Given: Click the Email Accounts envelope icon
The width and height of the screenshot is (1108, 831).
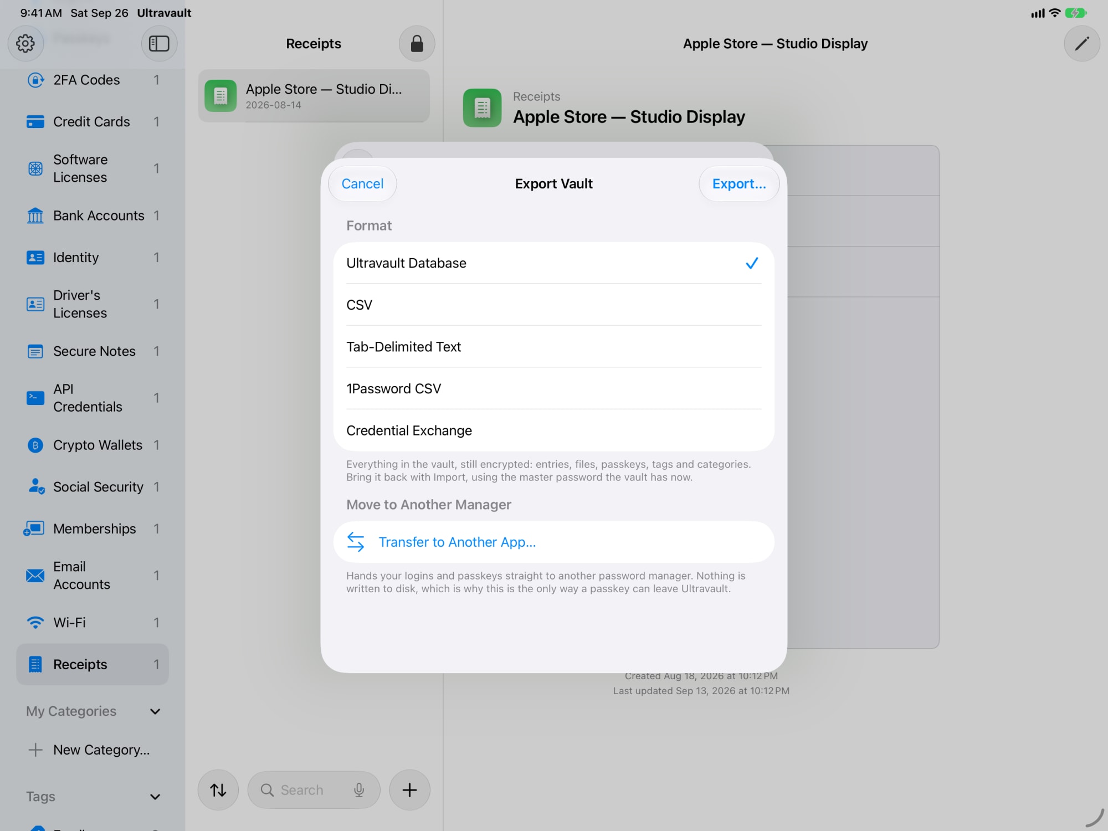Looking at the screenshot, I should pyautogui.click(x=35, y=576).
